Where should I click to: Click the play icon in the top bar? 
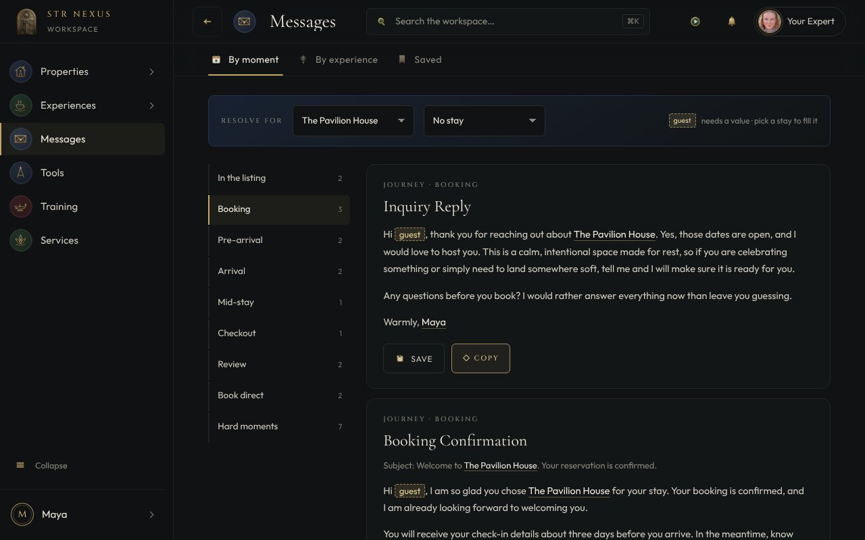695,22
